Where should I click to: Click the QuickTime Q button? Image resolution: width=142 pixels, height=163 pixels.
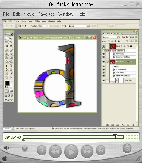[127, 149]
